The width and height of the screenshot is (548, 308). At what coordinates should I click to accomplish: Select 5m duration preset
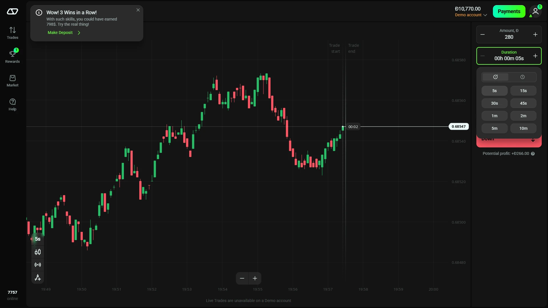(x=495, y=128)
